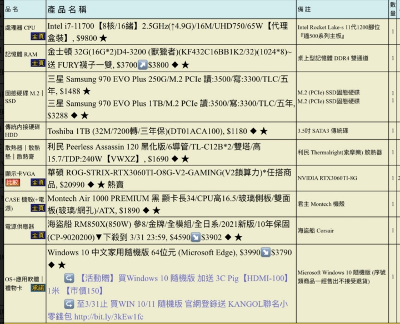The width and height of the screenshot is (400, 324).
Task: Click price-up arrow icon in Kingston RAM row
Action: [143, 65]
